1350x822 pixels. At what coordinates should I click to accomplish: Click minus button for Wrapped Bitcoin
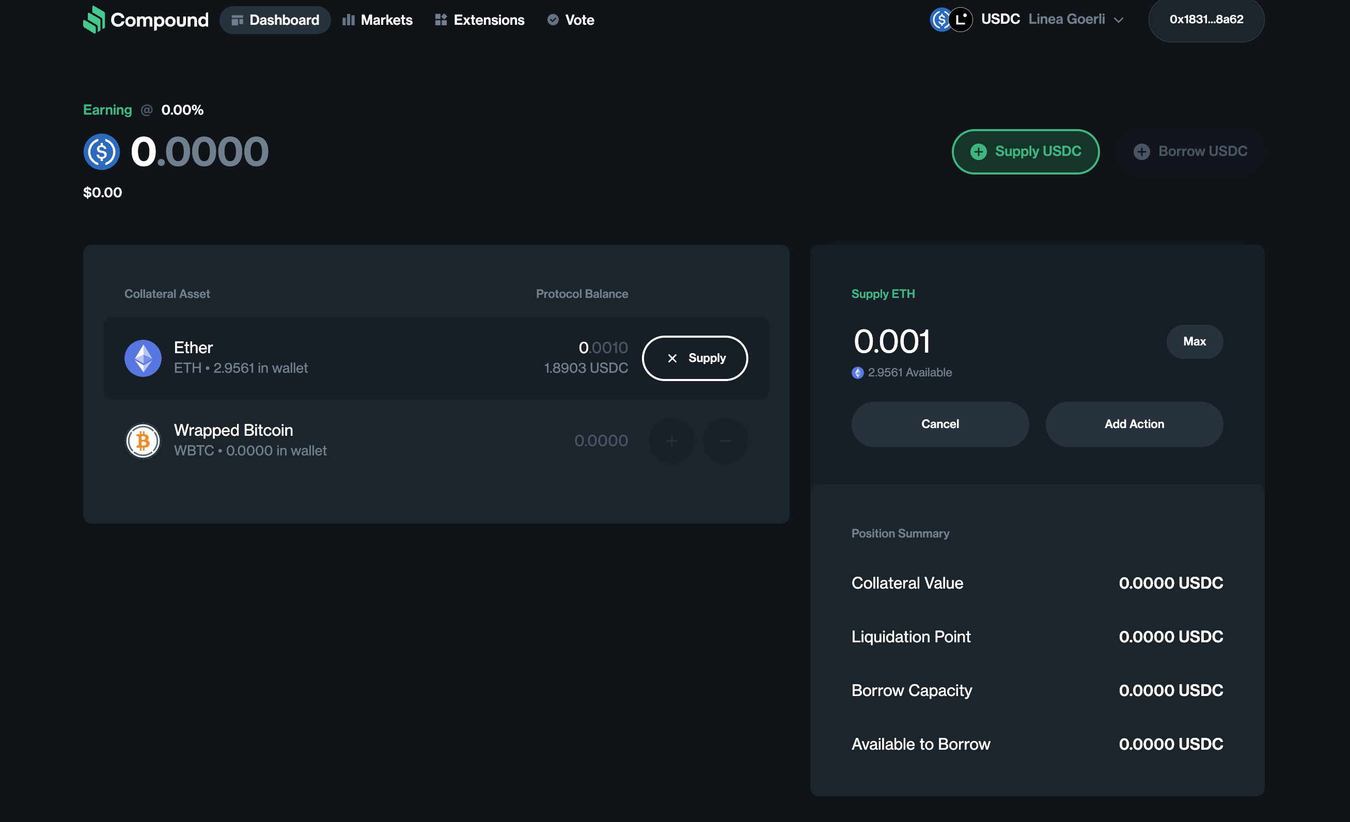coord(725,441)
